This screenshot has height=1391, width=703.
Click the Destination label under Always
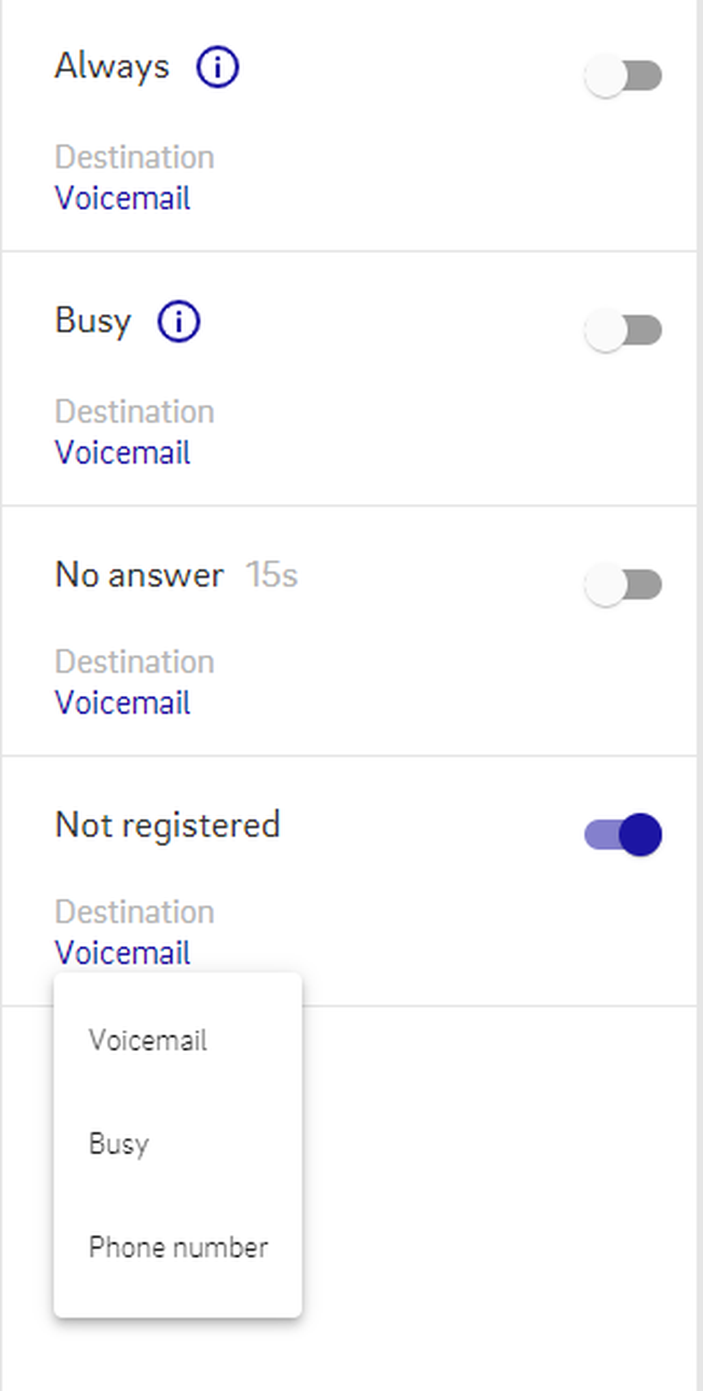pyautogui.click(x=134, y=157)
